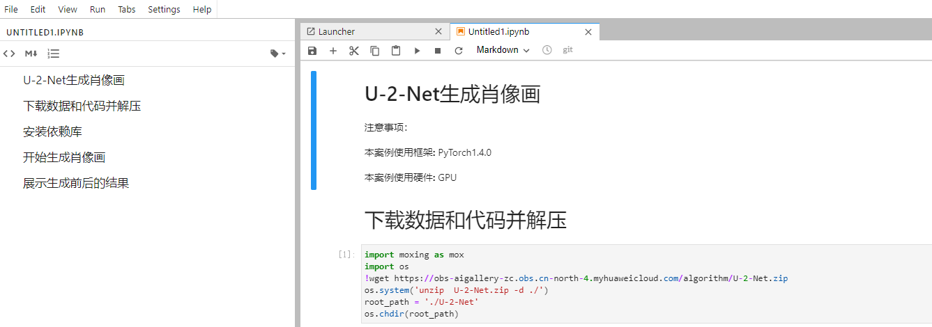Viewport: 932px width, 327px height.
Task: Click the 注意事项 text line
Action: 385,127
